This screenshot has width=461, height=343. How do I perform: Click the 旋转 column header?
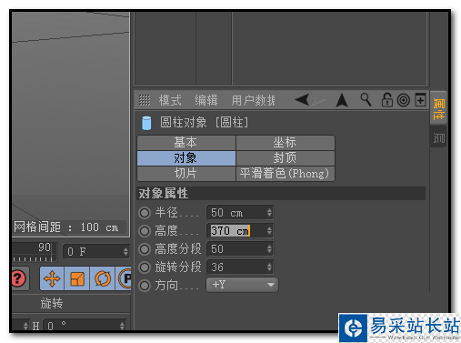point(52,304)
